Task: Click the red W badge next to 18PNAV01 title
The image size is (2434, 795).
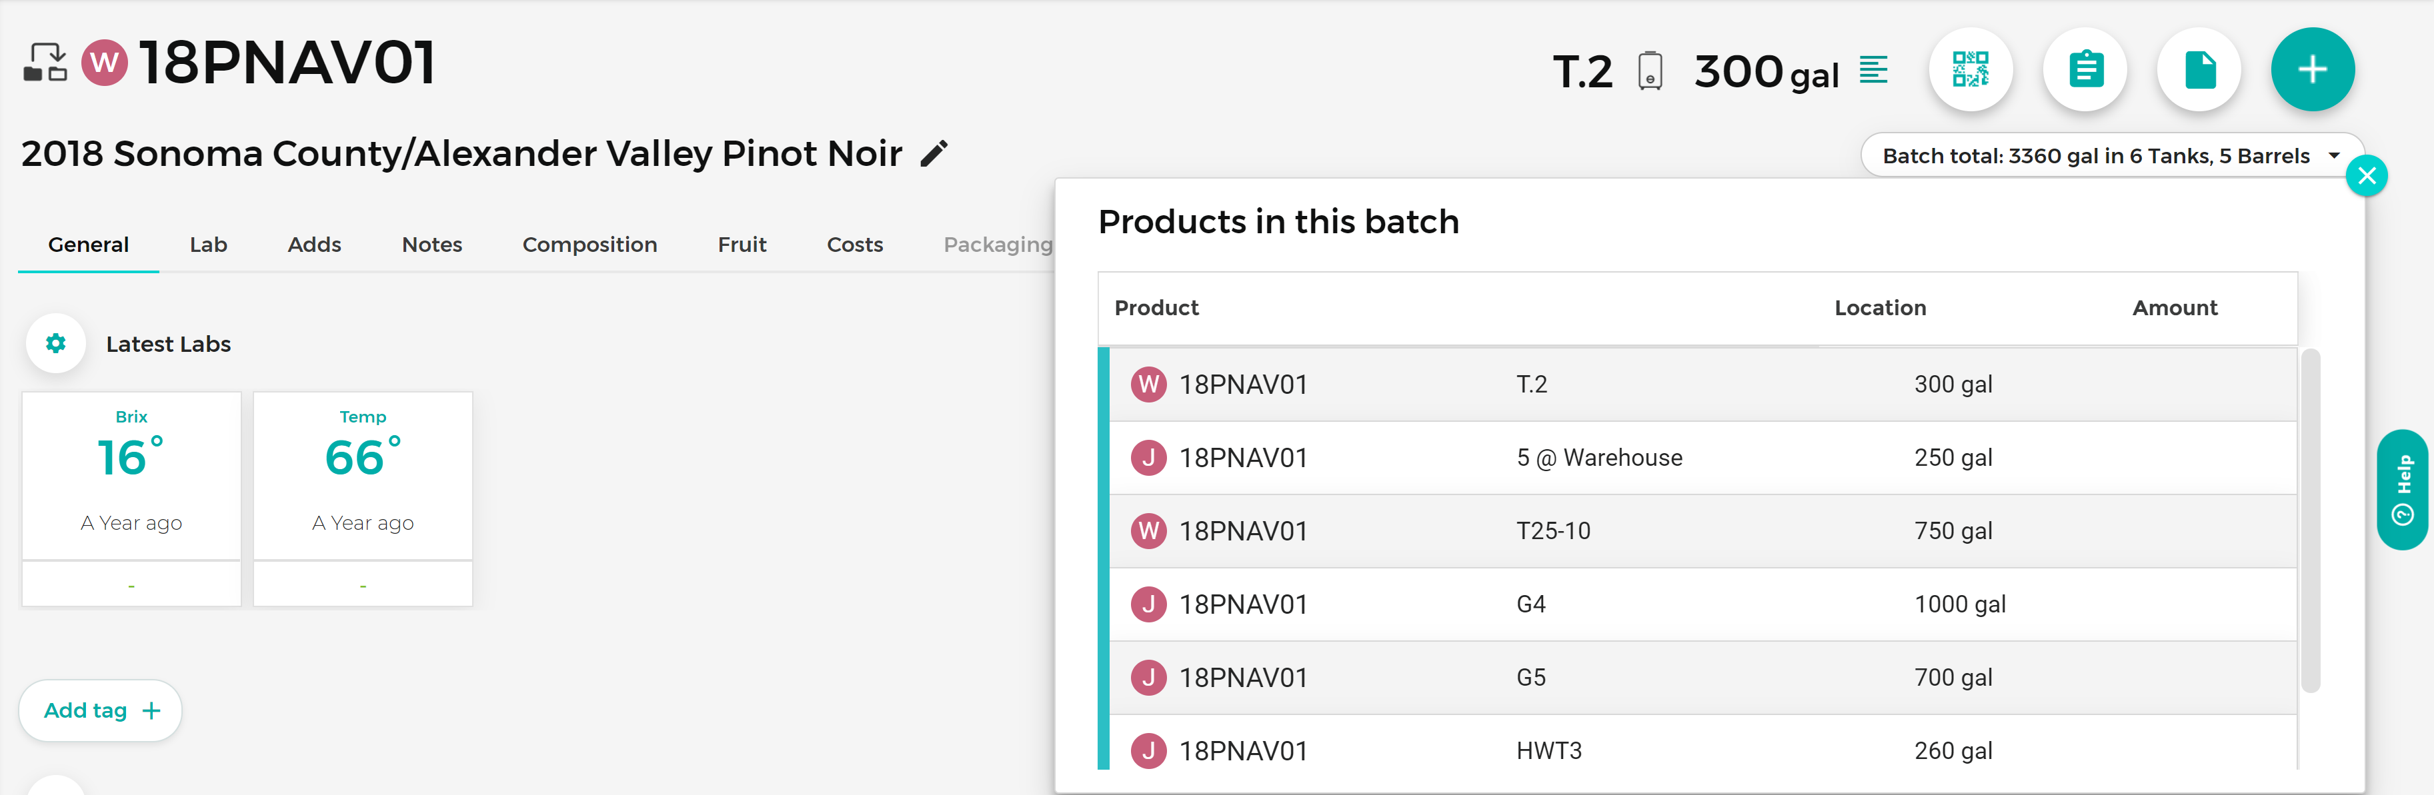Action: pyautogui.click(x=105, y=63)
